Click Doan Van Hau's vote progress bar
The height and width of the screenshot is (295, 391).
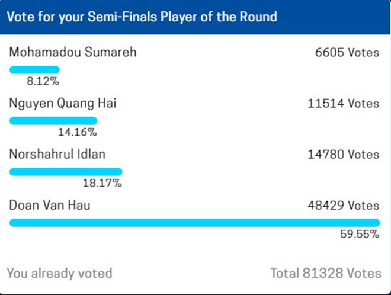pos(194,223)
